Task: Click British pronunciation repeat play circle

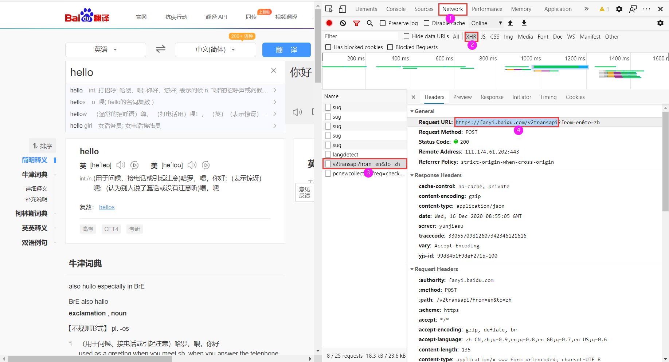Action: click(134, 165)
